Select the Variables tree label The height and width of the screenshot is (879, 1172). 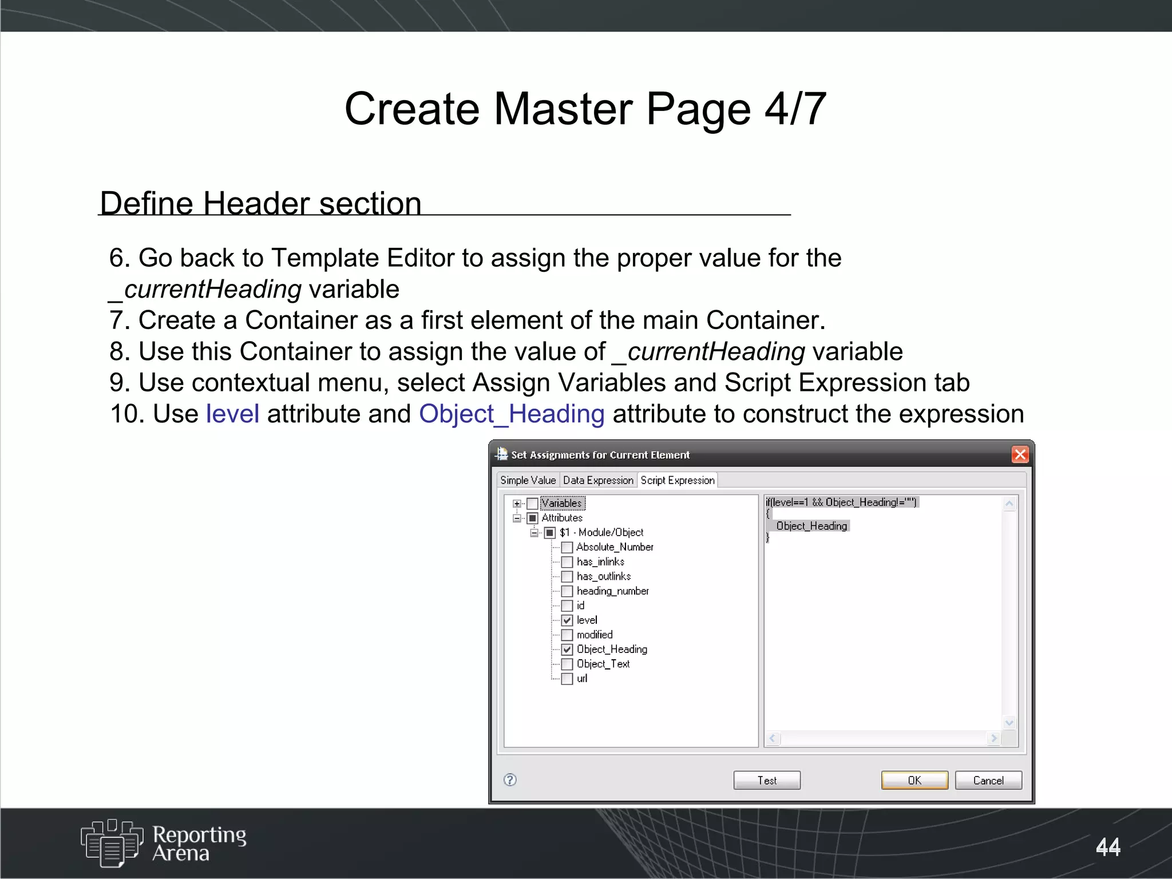click(563, 503)
